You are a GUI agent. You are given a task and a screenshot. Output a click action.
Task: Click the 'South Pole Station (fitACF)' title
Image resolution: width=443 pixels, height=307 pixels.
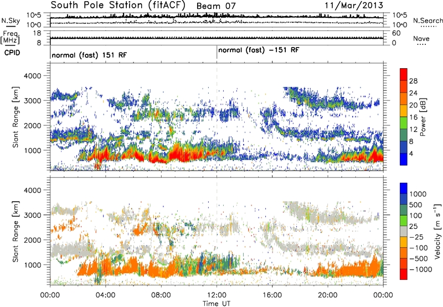click(x=118, y=6)
